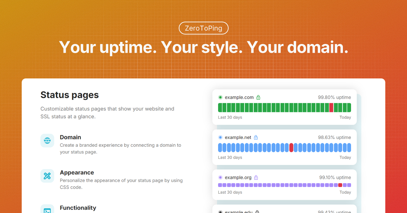Screen dimensions: 407x213
Task: Click the "99.80% uptime" value
Action: tap(334, 97)
